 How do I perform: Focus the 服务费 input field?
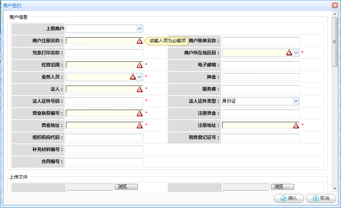point(261,89)
